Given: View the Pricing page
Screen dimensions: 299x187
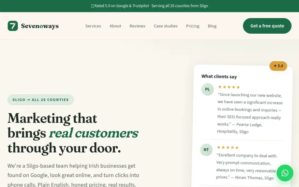Looking at the screenshot, I should click(192, 26).
